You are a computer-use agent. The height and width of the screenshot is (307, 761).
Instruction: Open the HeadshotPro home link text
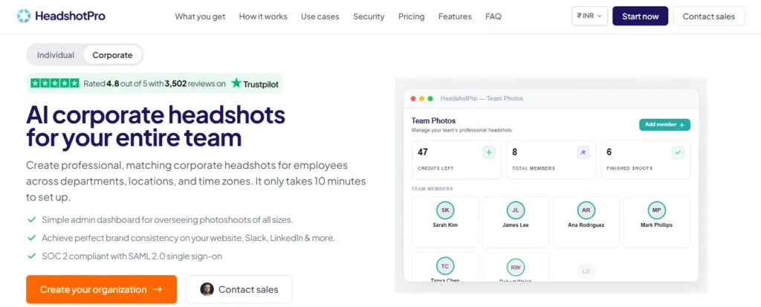(x=70, y=16)
